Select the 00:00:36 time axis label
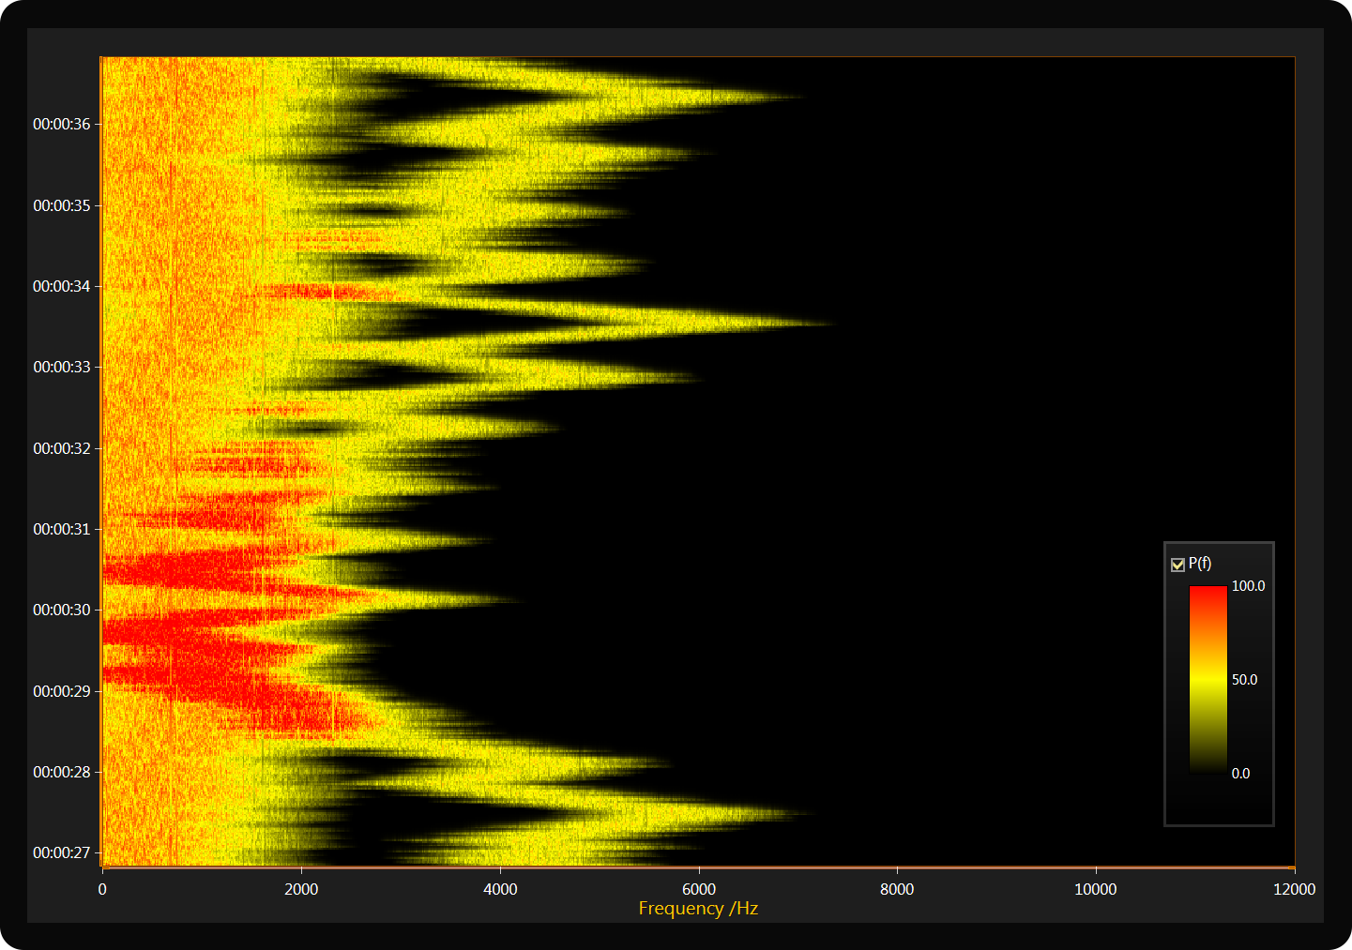The width and height of the screenshot is (1352, 950). pyautogui.click(x=62, y=124)
